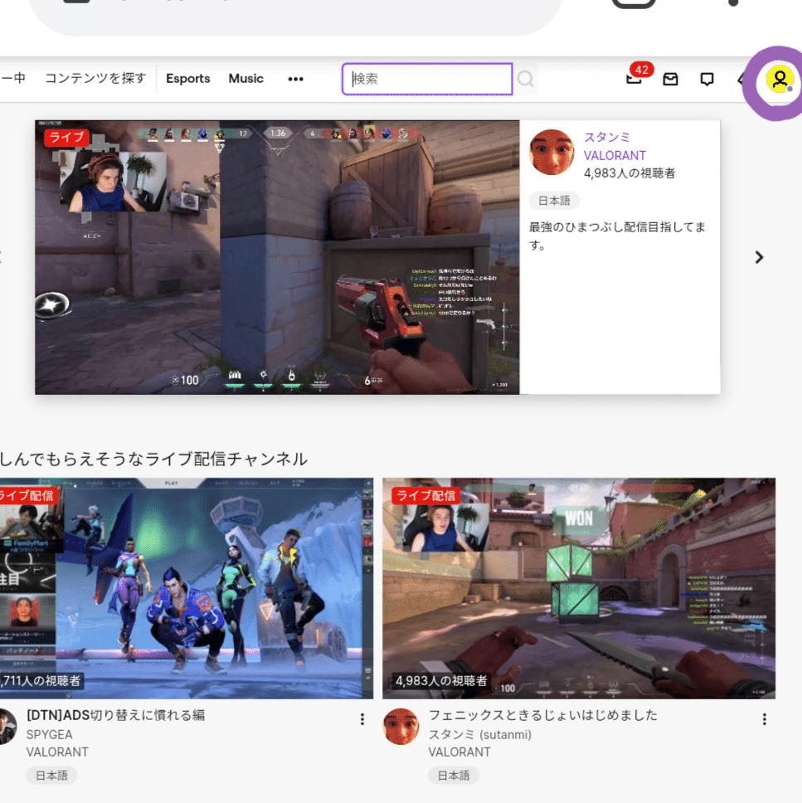Click the search magnifier button
802x803 pixels.
click(526, 79)
